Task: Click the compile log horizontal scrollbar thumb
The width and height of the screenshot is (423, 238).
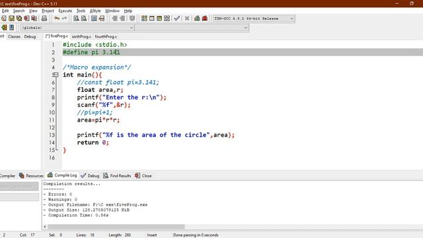Action: click(x=116, y=227)
